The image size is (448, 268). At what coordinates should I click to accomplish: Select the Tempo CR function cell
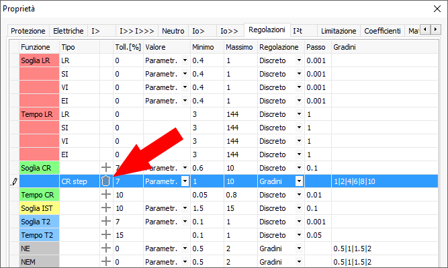tap(39, 195)
